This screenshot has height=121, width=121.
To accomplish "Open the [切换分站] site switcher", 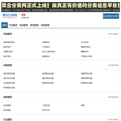I will click(25, 18).
